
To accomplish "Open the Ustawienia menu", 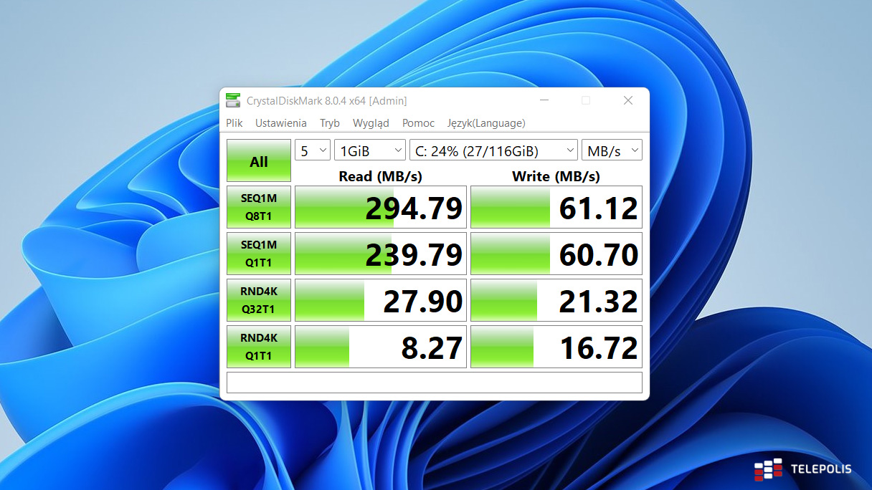I will tap(281, 123).
